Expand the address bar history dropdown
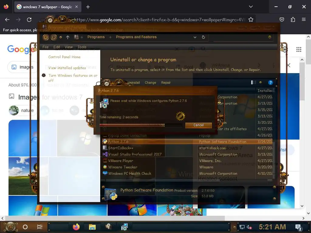Image resolution: width=311 pixels, height=233 pixels. click(x=195, y=37)
